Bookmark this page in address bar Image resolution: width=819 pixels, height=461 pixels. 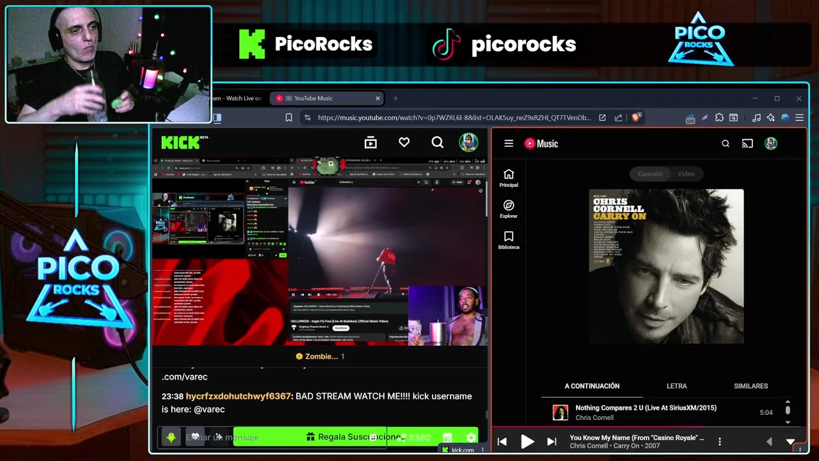289,117
